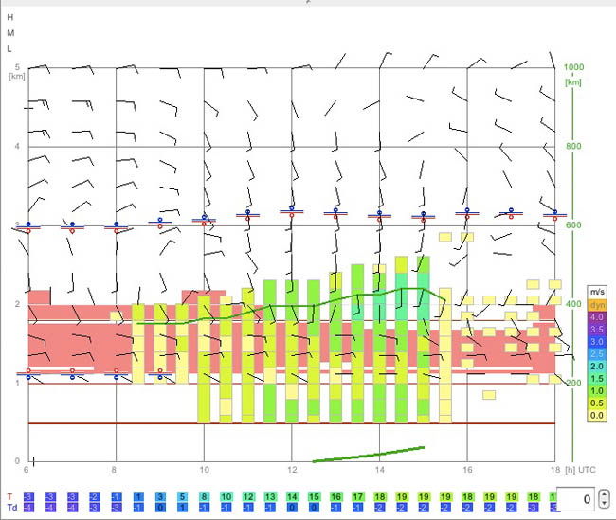Select the orange dyn legend swatch
This screenshot has width=616, height=520.
pos(597,305)
